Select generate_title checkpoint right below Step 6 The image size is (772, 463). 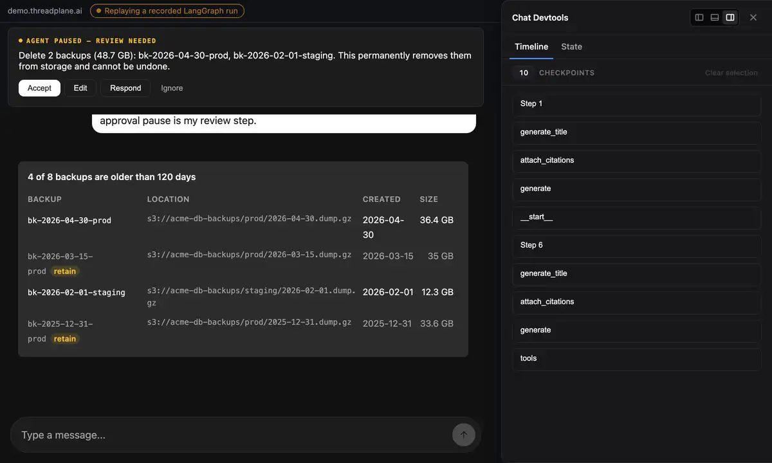637,273
